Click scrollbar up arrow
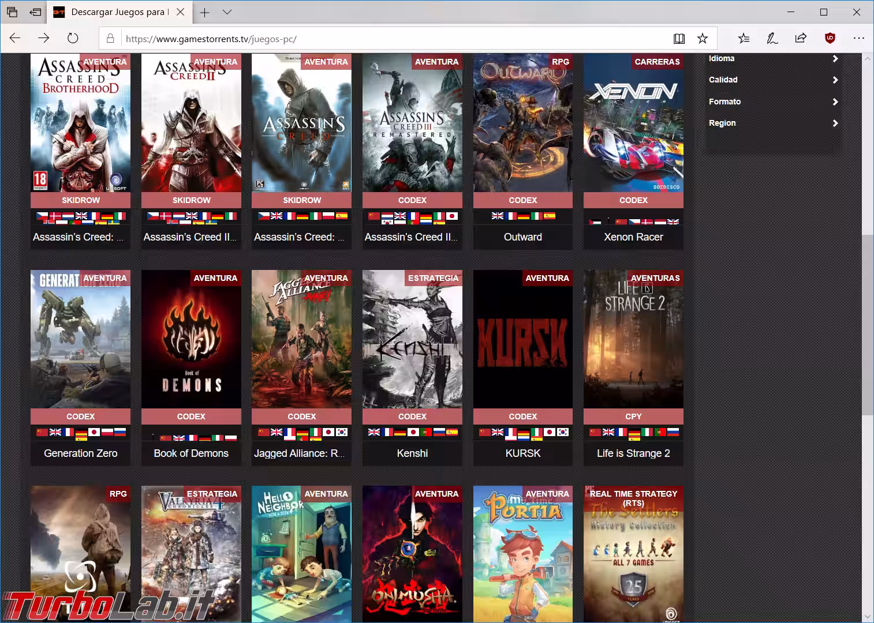Screen dimensions: 874x623 (867, 59)
